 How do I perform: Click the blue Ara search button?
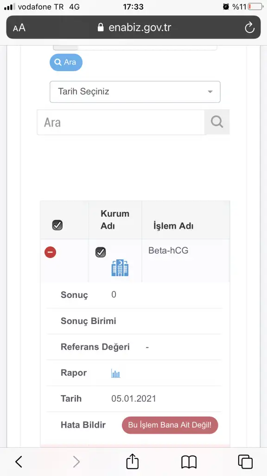click(66, 62)
